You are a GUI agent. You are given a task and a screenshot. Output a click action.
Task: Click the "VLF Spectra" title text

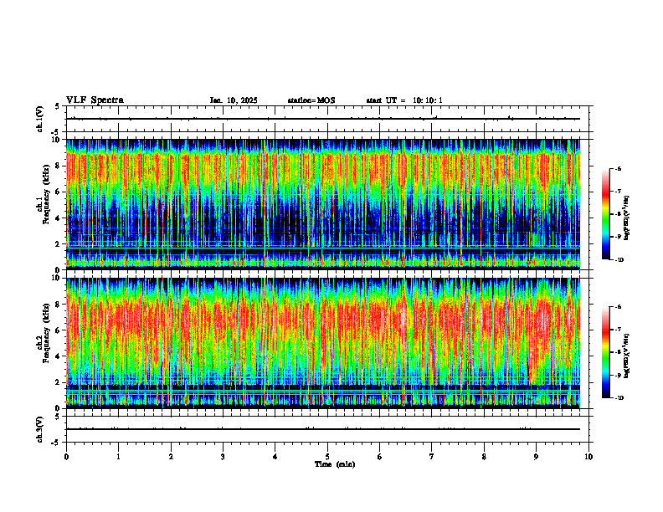tap(95, 100)
